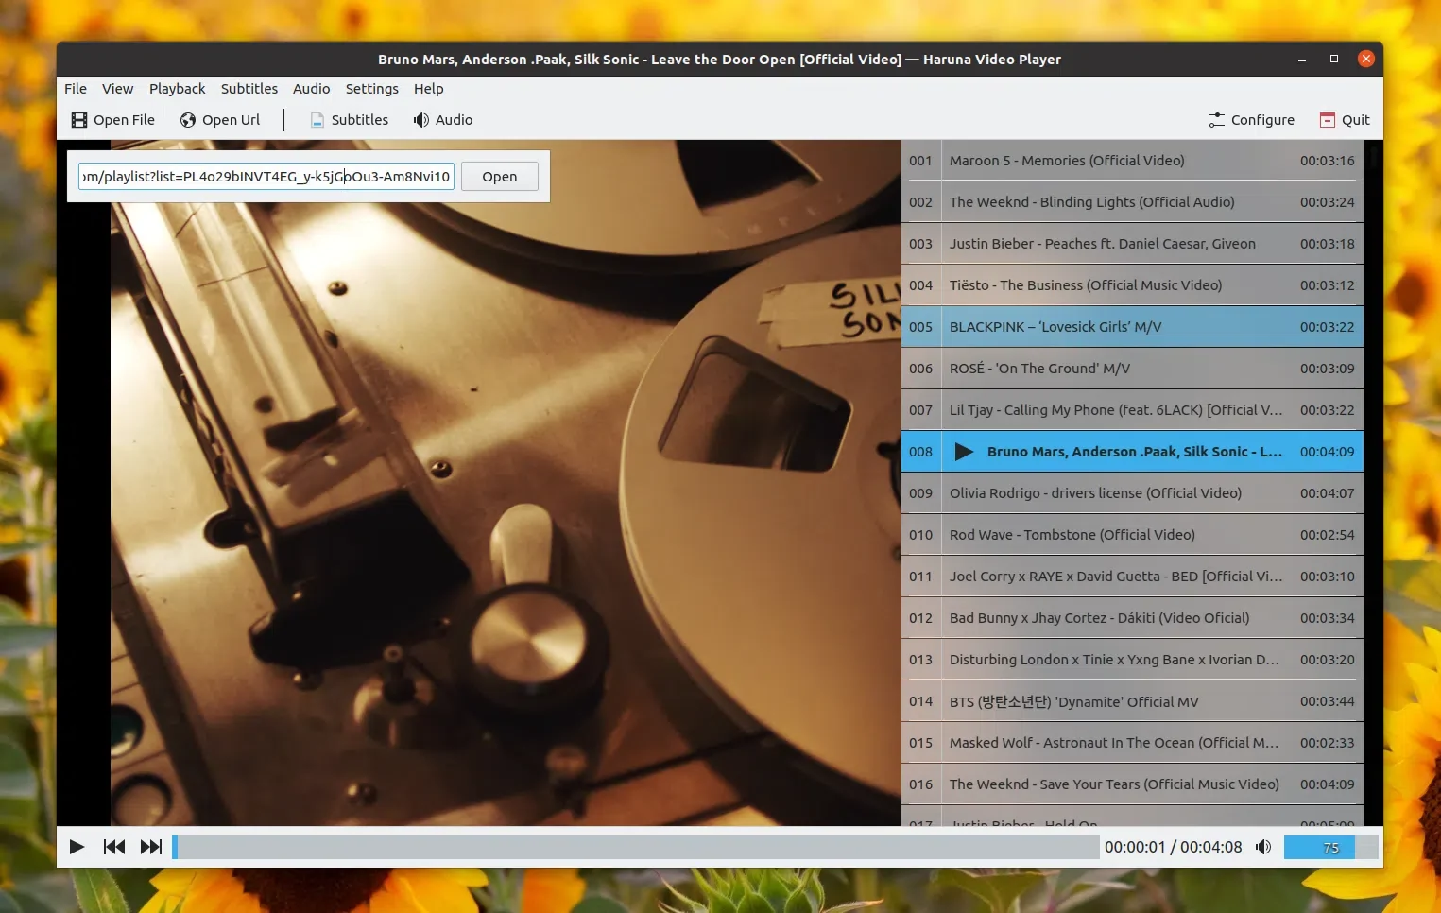Open the Subtitles toolbar icon

point(317,120)
